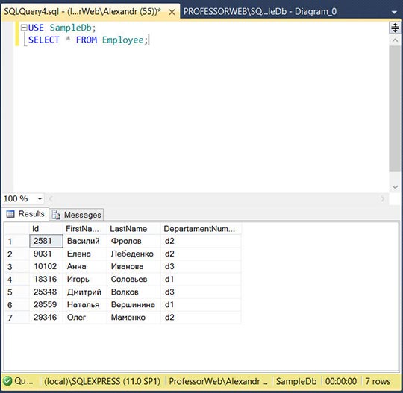Image resolution: width=403 pixels, height=393 pixels.
Task: Click the split editor window handle
Action: pyautogui.click(x=395, y=28)
